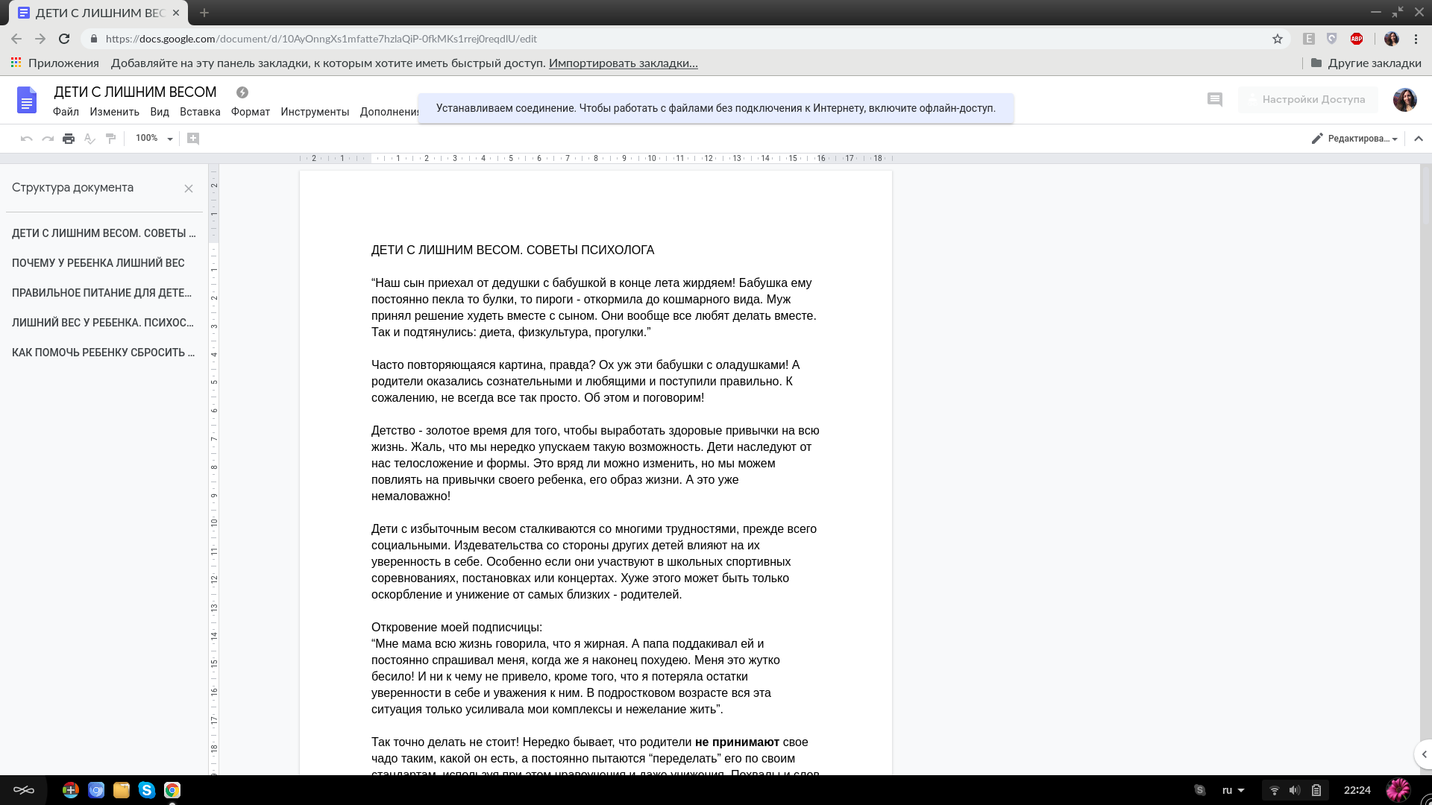Click the Print icon in toolbar
The height and width of the screenshot is (805, 1432).
click(69, 139)
